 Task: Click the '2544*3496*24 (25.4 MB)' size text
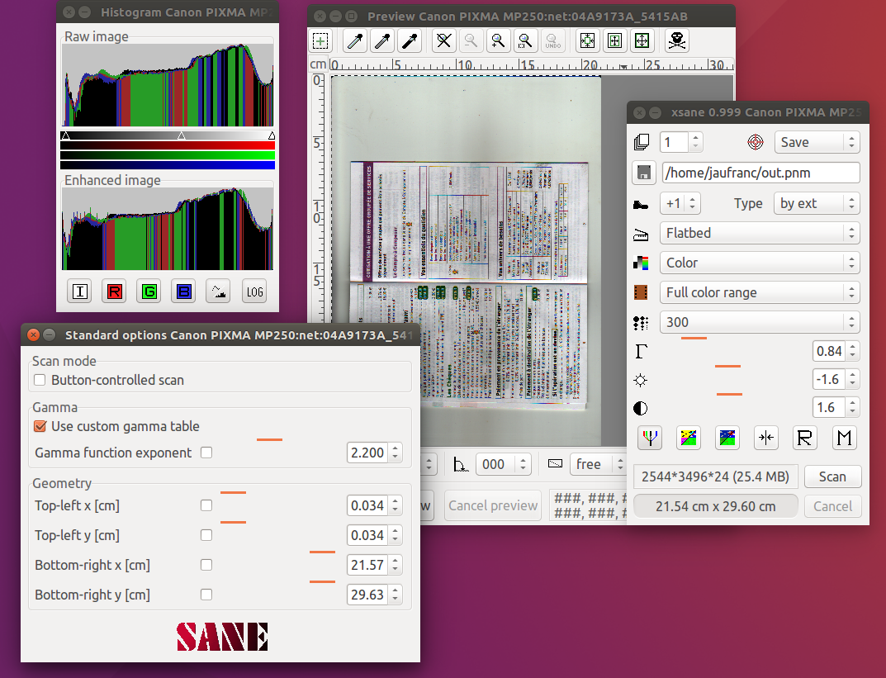coord(715,476)
